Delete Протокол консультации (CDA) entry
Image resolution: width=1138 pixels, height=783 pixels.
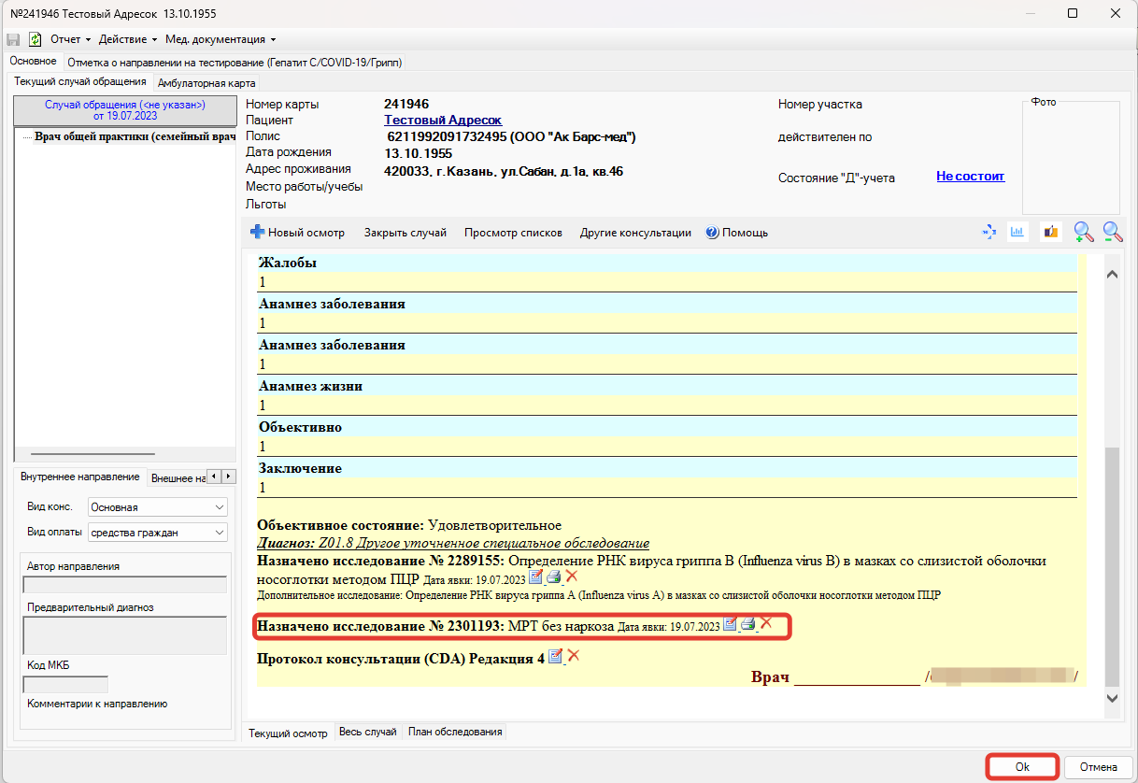574,656
